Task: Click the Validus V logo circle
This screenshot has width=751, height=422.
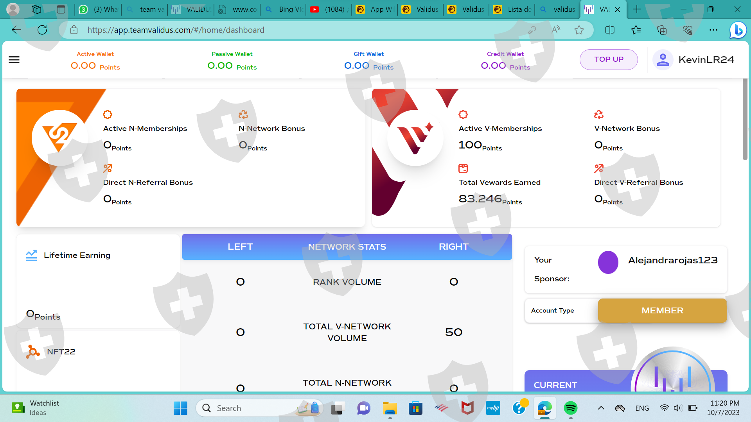Action: [415, 138]
